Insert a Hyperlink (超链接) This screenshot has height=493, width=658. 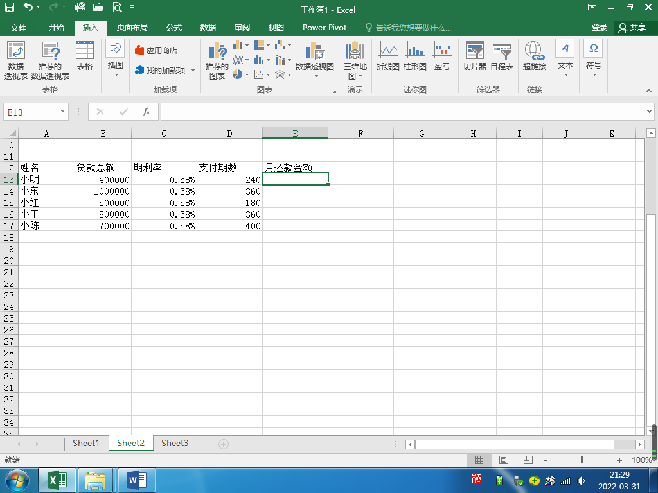click(534, 56)
